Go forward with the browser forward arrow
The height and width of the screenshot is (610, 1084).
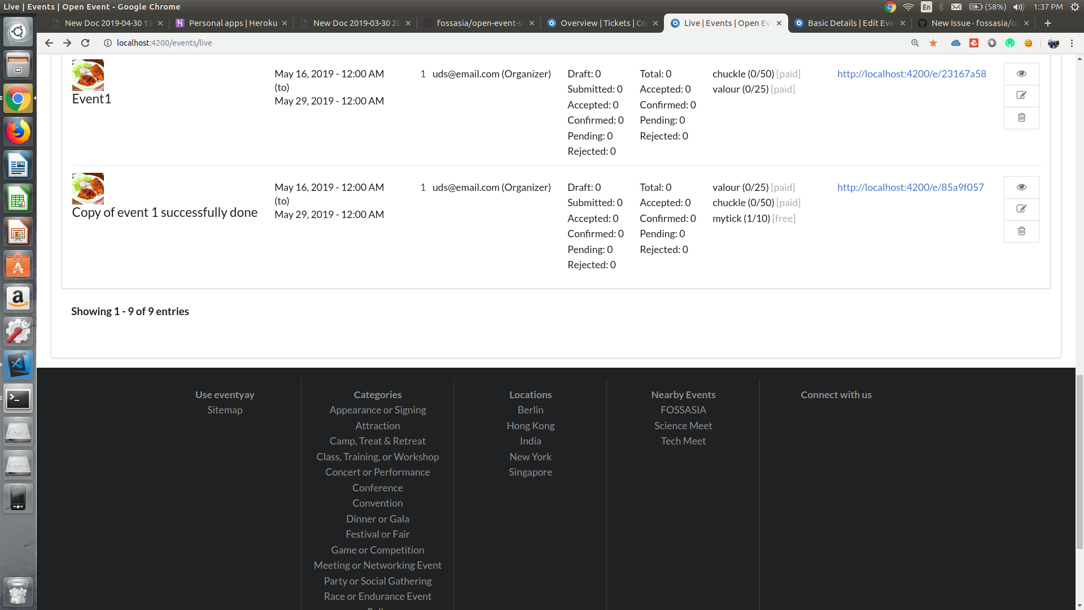(67, 43)
